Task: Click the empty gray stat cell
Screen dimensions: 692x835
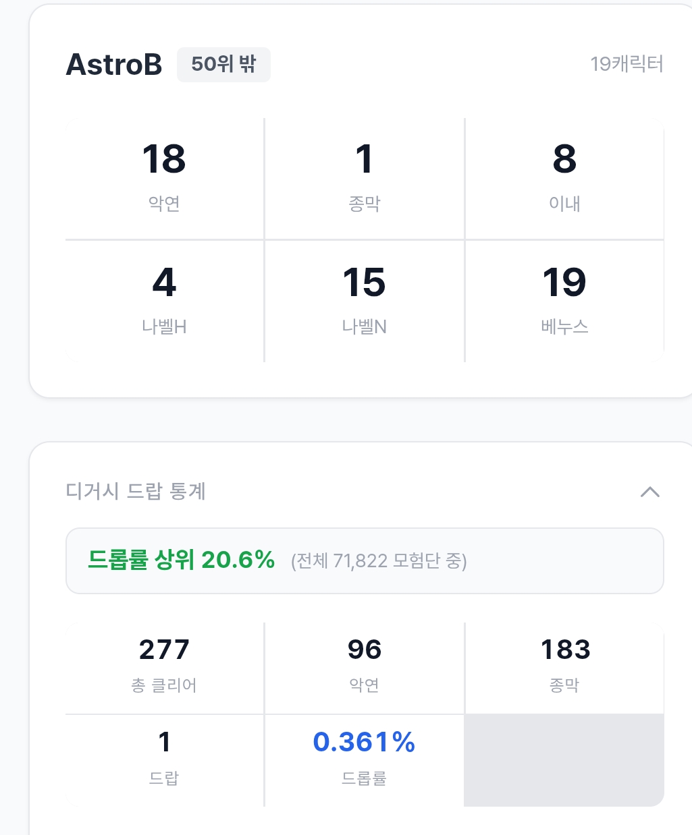Action: click(564, 759)
